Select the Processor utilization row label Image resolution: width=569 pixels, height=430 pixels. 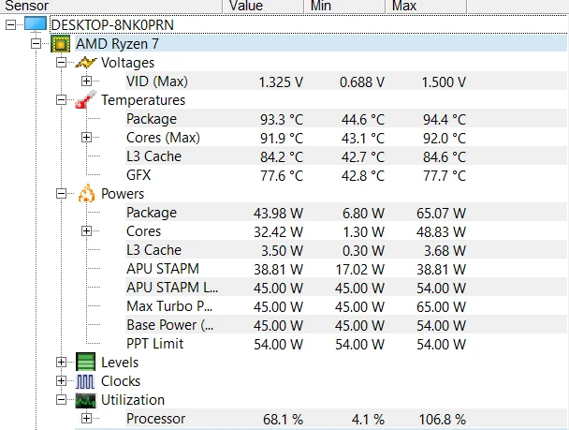[x=155, y=419]
